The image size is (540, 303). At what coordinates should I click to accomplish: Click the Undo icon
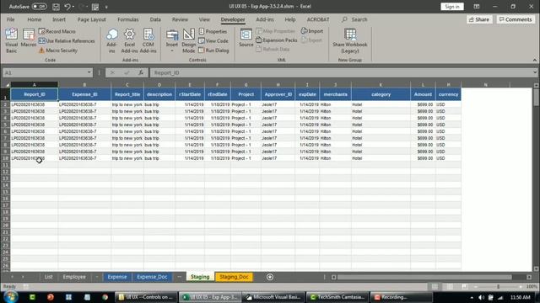tap(67, 7)
